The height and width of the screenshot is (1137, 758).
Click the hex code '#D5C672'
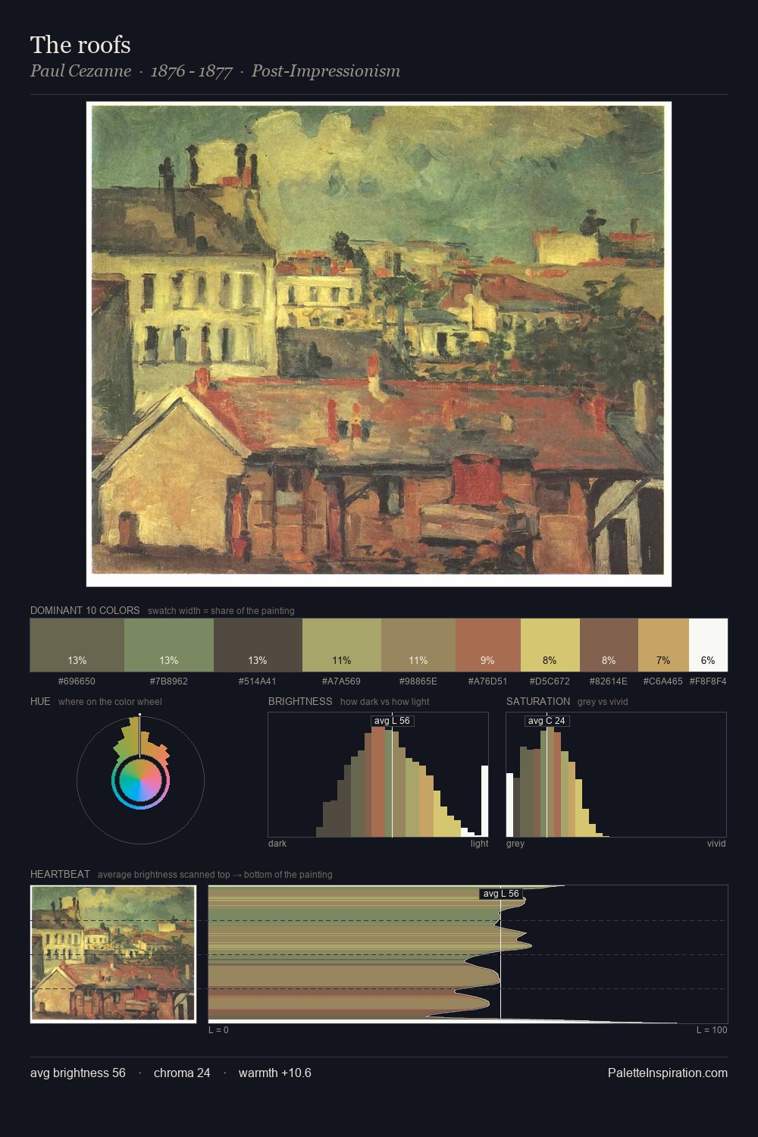pyautogui.click(x=550, y=681)
